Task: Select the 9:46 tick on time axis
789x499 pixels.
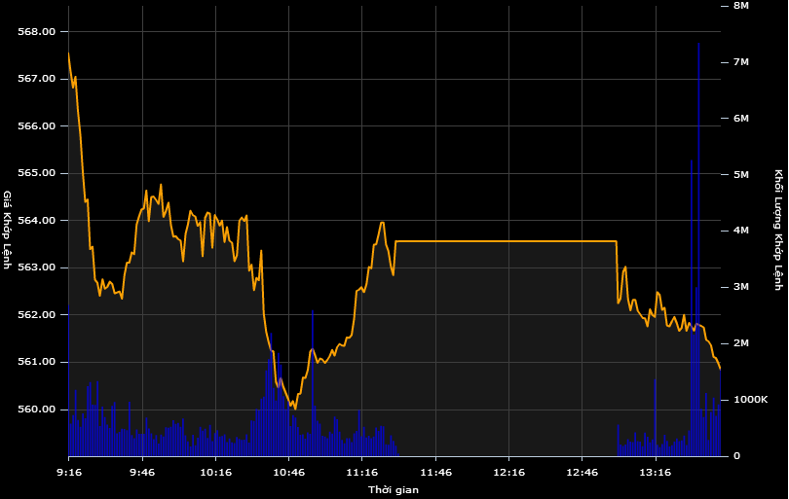Action: 142,472
